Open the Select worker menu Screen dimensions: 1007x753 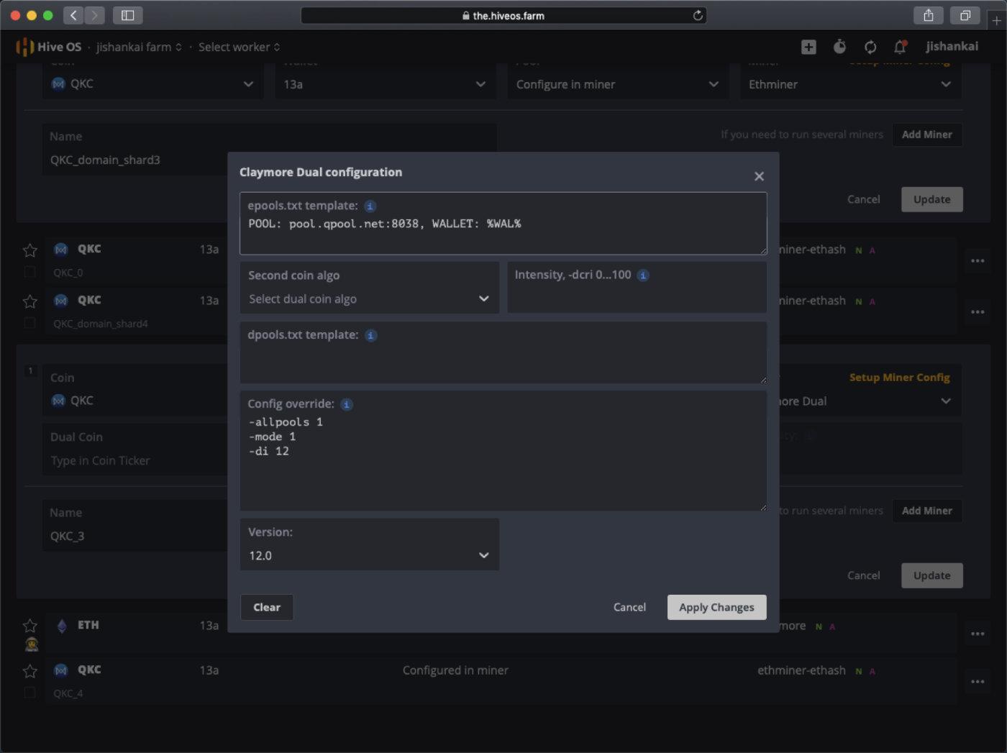[x=239, y=47]
